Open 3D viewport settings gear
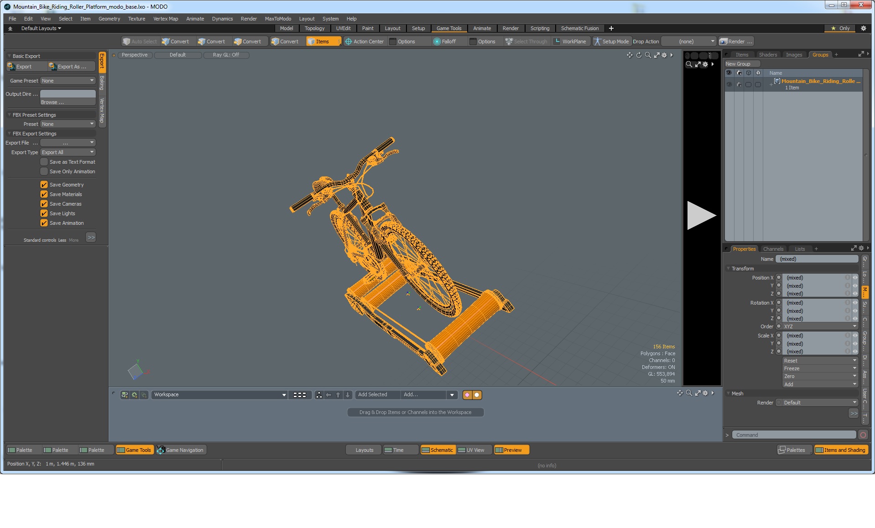The width and height of the screenshot is (875, 528). (664, 55)
